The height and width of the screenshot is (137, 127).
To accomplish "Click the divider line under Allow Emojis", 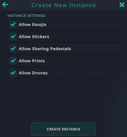I will tap(63, 31).
